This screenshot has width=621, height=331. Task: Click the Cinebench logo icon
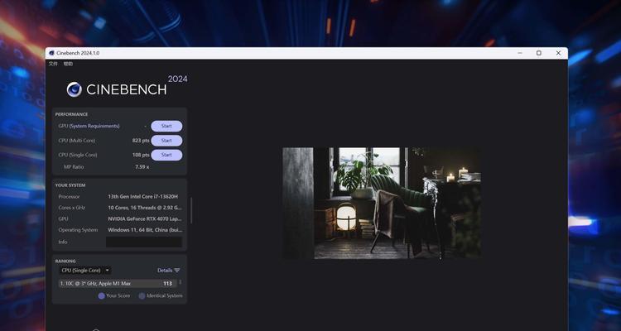pos(74,89)
